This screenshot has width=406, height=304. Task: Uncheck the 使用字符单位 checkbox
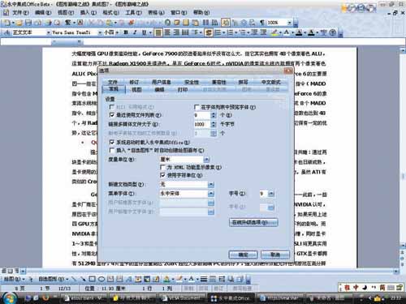coord(162,175)
